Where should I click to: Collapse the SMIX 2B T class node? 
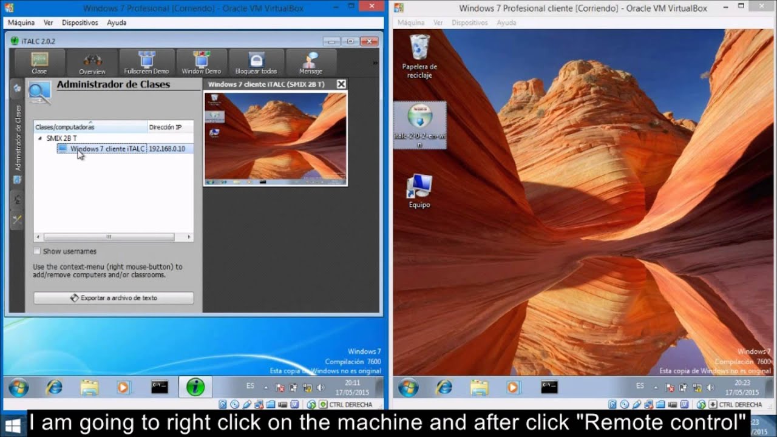coord(40,138)
